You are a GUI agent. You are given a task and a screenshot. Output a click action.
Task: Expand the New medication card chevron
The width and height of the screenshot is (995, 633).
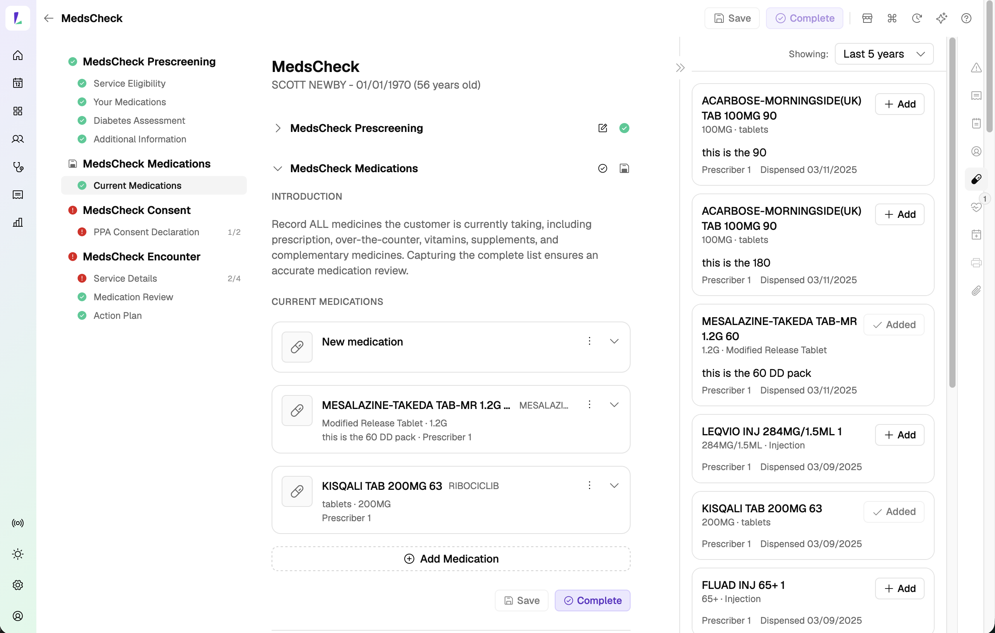point(614,341)
